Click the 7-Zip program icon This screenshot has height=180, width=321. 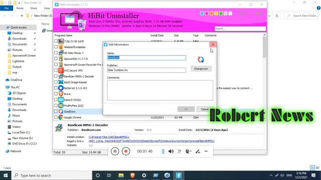(61, 41)
